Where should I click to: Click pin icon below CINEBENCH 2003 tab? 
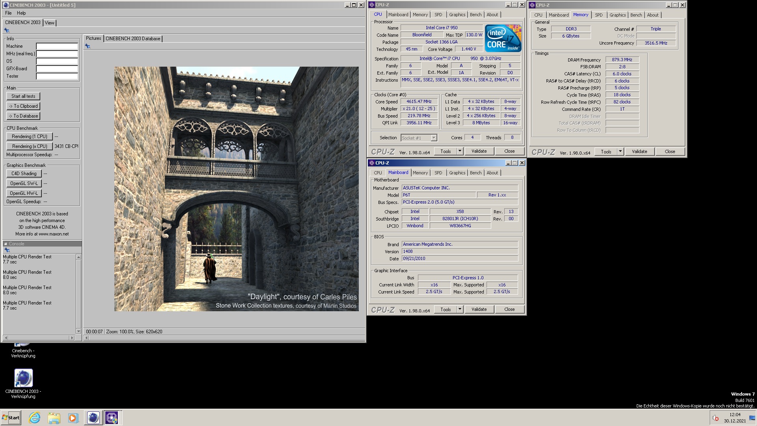(7, 30)
